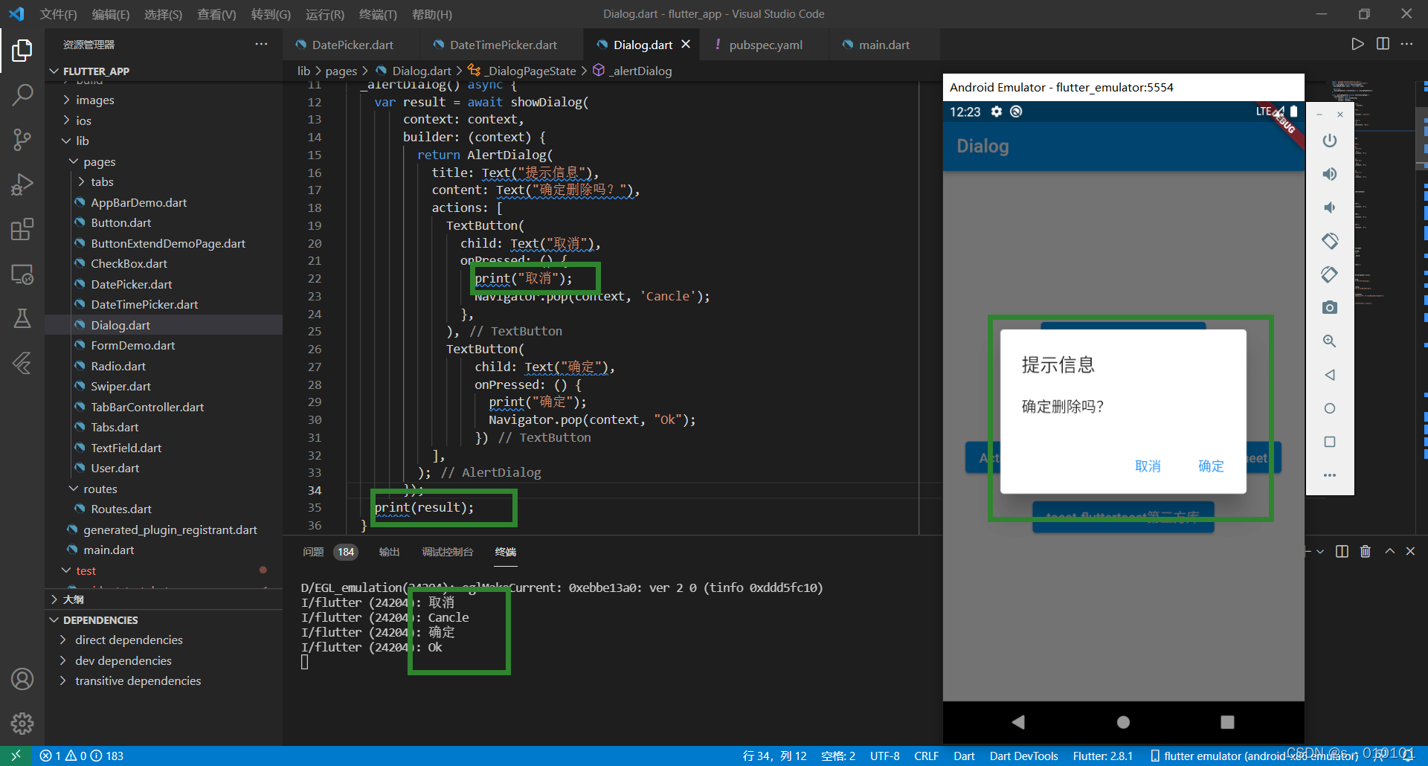Run the Dart file with play icon
Viewport: 1428px width, 766px height.
pyautogui.click(x=1358, y=44)
